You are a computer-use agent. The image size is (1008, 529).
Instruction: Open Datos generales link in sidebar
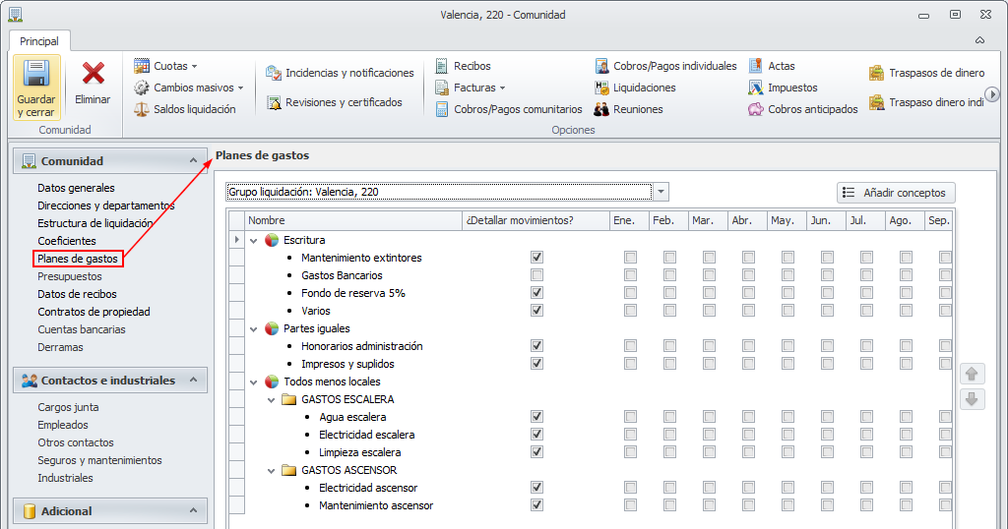(76, 188)
